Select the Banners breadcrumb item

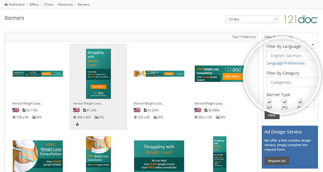[x=84, y=5]
